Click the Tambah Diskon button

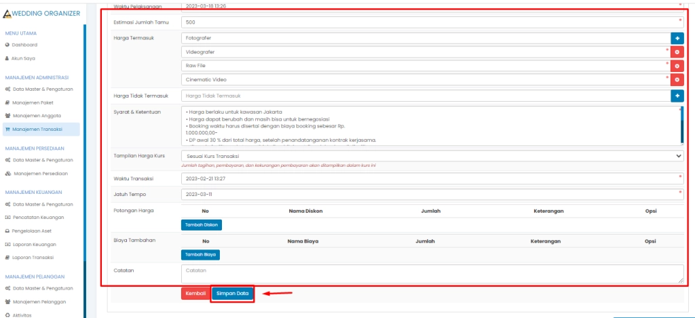[202, 224]
